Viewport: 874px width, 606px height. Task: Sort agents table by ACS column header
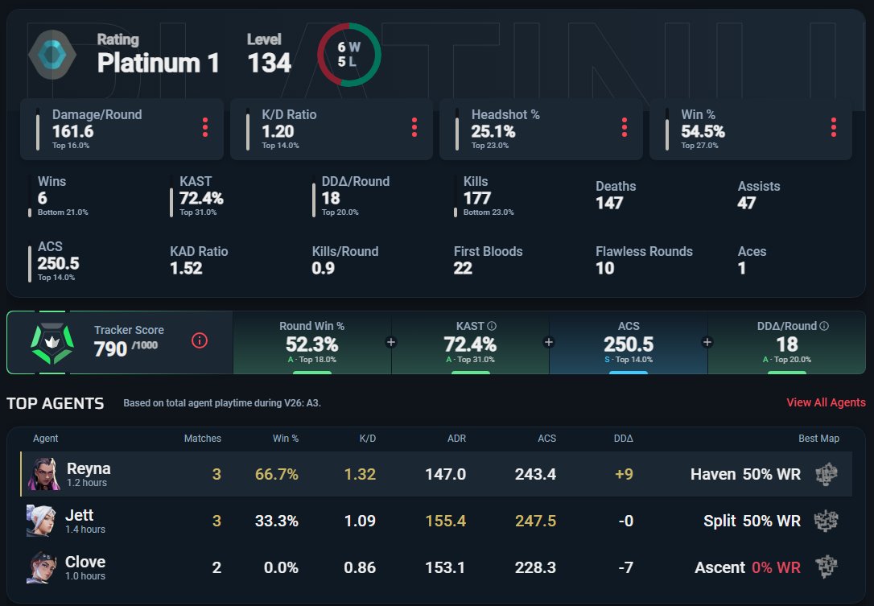click(546, 438)
